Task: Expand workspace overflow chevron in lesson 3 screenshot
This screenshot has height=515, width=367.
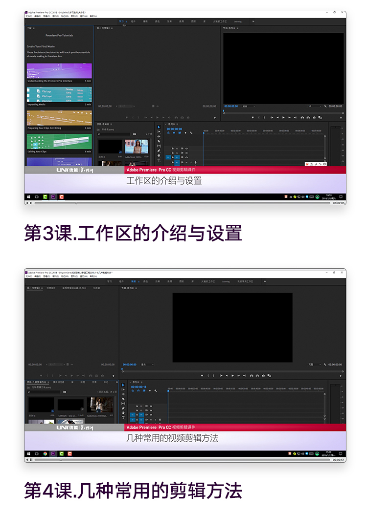Action: [x=253, y=21]
